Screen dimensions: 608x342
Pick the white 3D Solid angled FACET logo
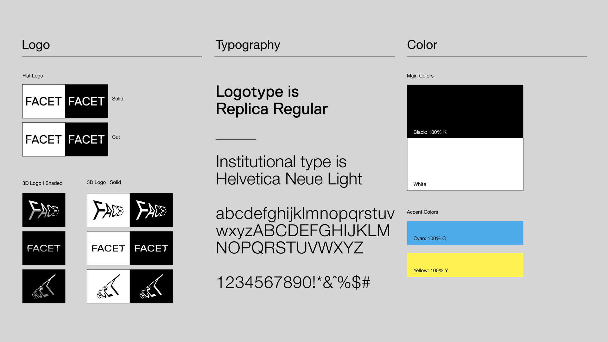pyautogui.click(x=108, y=210)
